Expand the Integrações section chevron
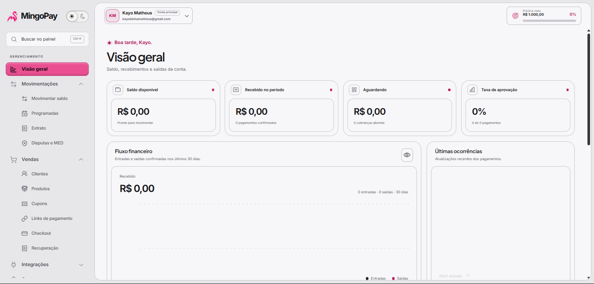594x284 pixels. pos(81,265)
